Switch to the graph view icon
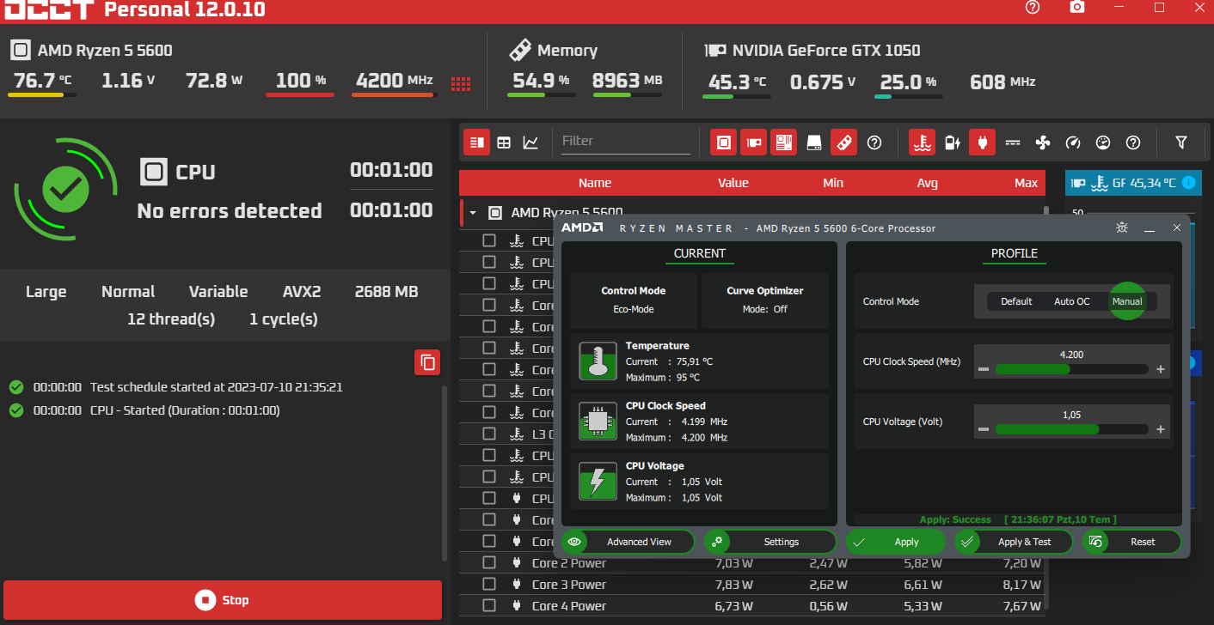 click(530, 143)
